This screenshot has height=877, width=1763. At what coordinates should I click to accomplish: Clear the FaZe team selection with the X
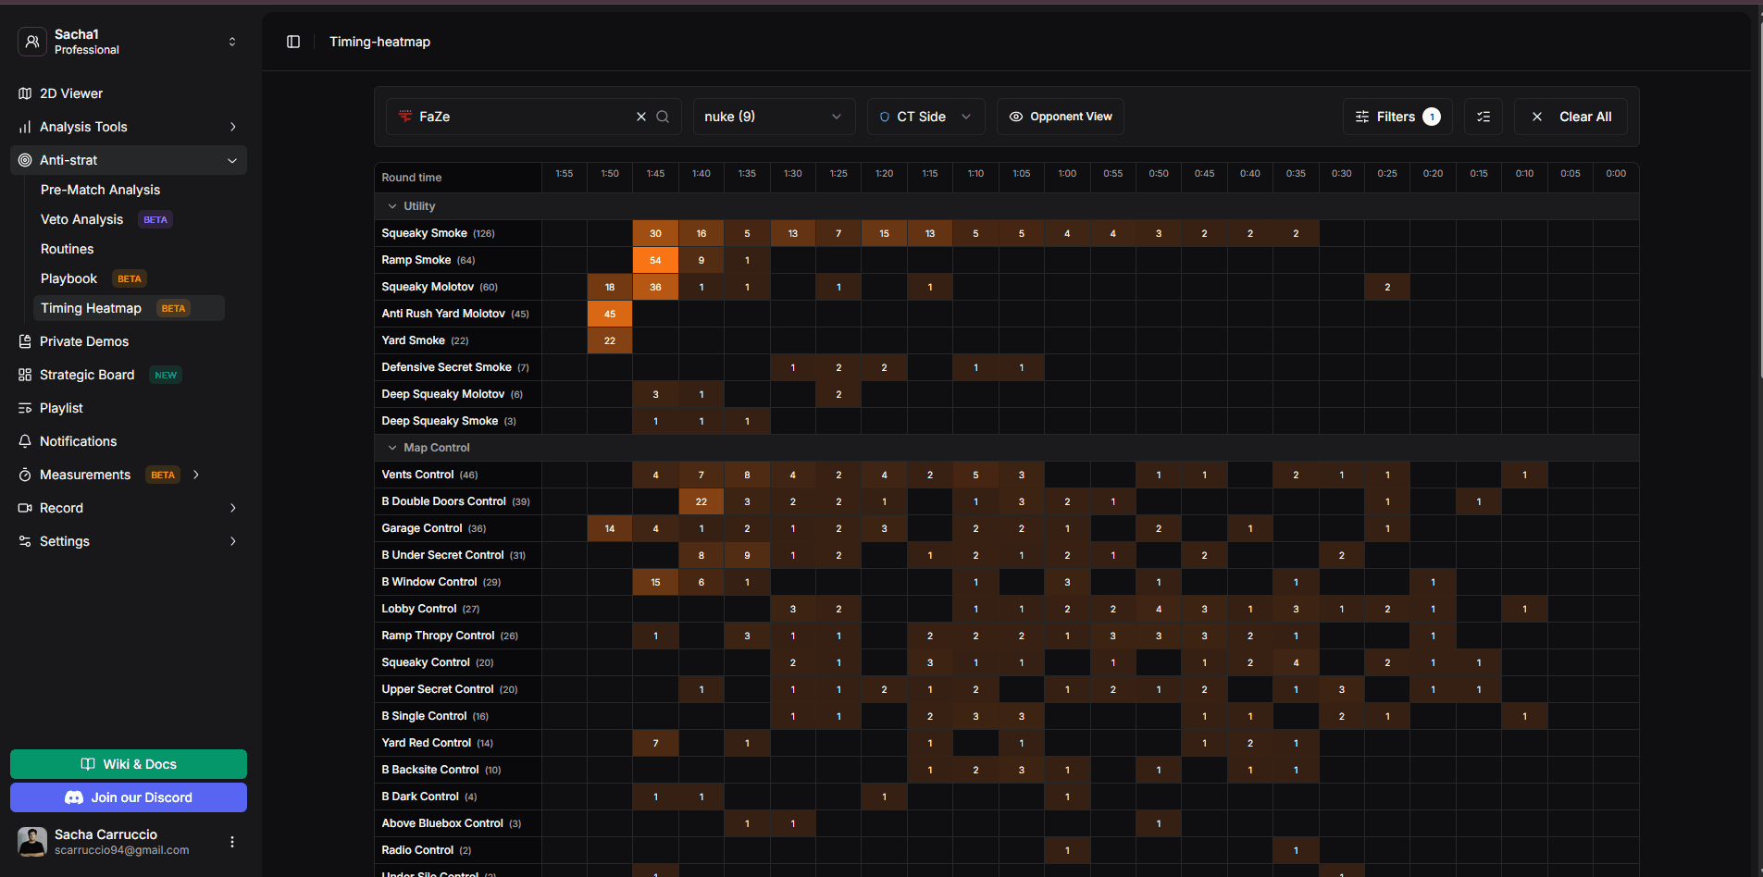click(x=640, y=117)
